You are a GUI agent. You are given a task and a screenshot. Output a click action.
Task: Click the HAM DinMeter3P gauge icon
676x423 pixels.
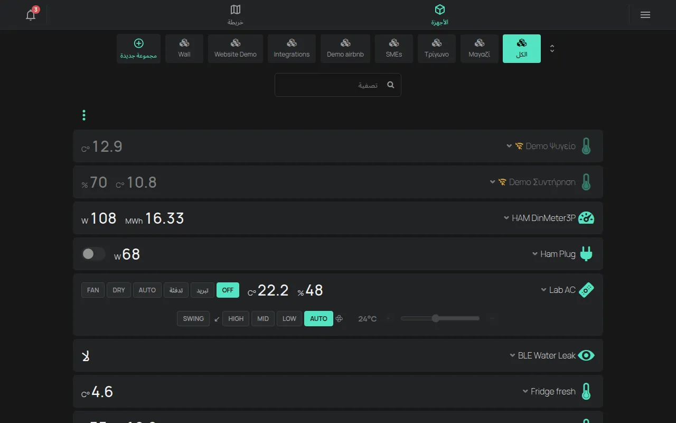pyautogui.click(x=586, y=218)
